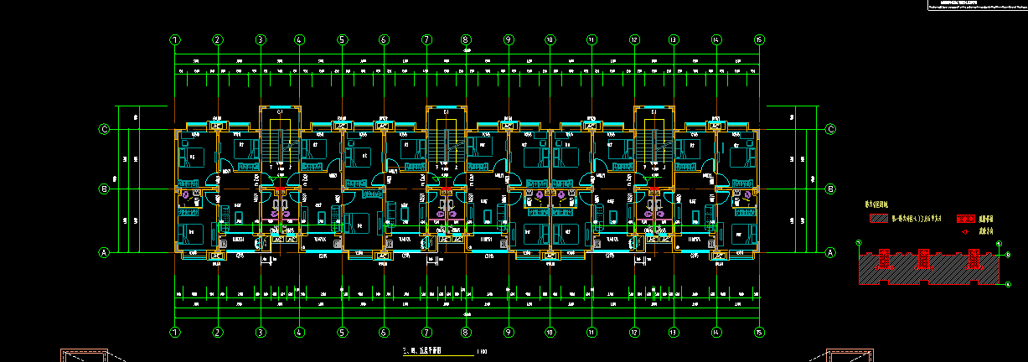This screenshot has width=1028, height=362.
Task: Select grid axis bubble 5 in bottom row
Action: [342, 332]
